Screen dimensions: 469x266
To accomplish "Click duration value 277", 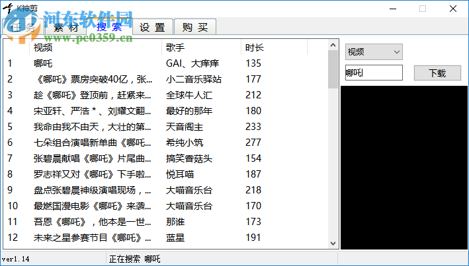I will 253,143.
